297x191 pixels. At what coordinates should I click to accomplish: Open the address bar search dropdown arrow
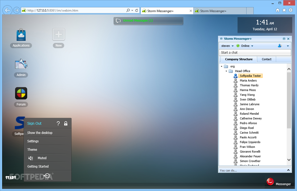coord(132,11)
